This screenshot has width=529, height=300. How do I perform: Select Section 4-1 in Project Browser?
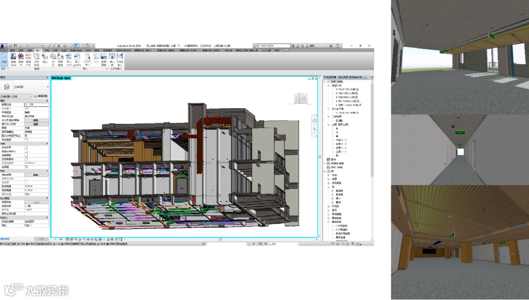pyautogui.click(x=341, y=140)
